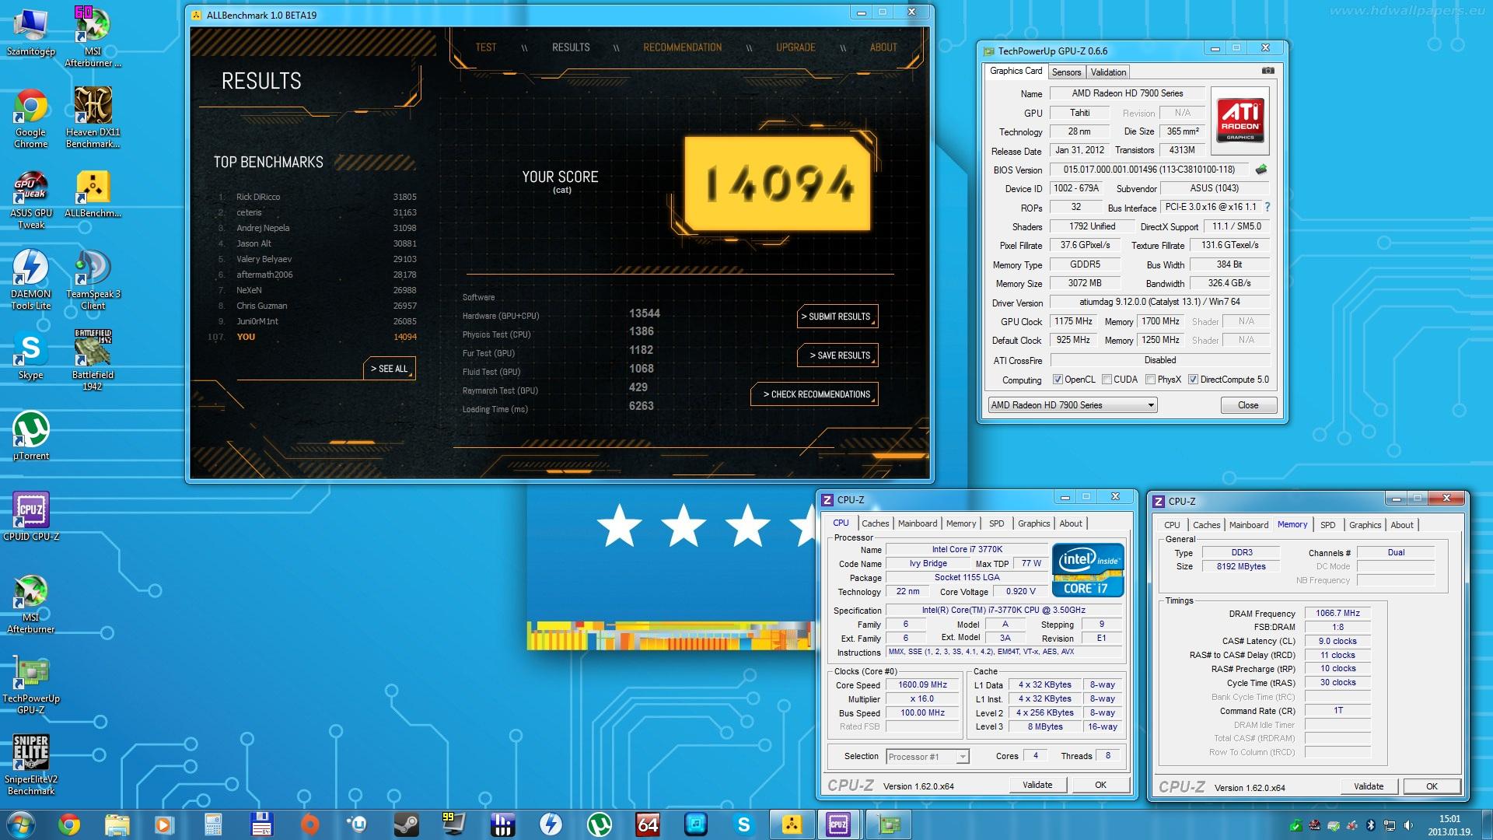This screenshot has width=1493, height=840.
Task: Click CHECK RECOMMENDATIONS button
Action: tap(815, 394)
